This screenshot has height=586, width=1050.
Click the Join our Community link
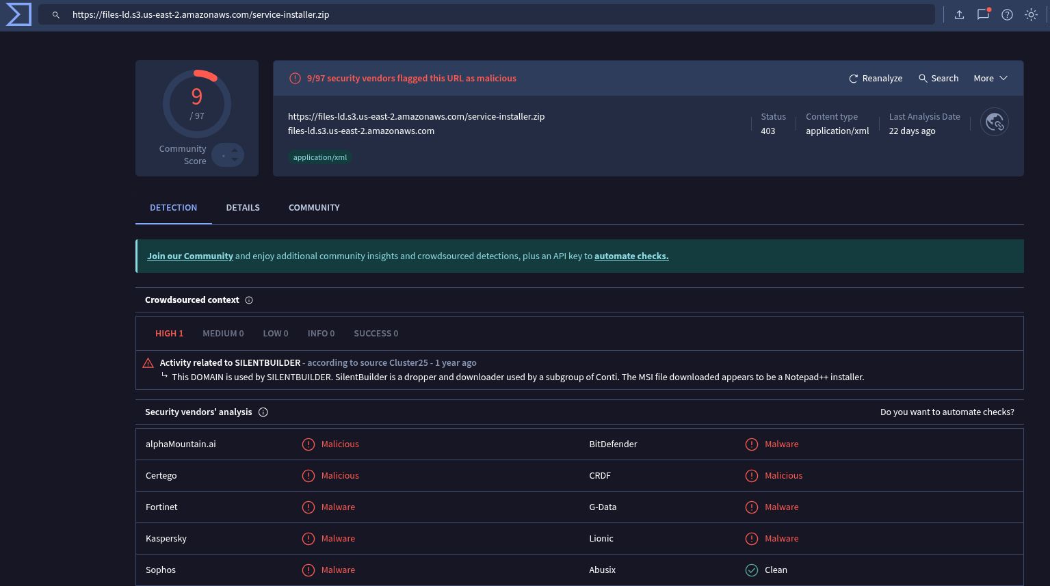189,256
